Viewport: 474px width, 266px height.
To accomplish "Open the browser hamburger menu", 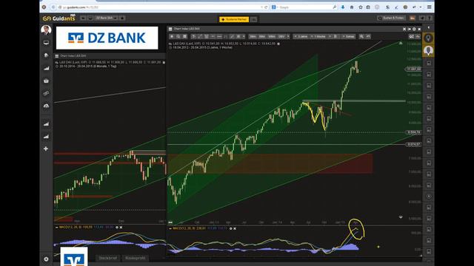I will click(429, 7).
